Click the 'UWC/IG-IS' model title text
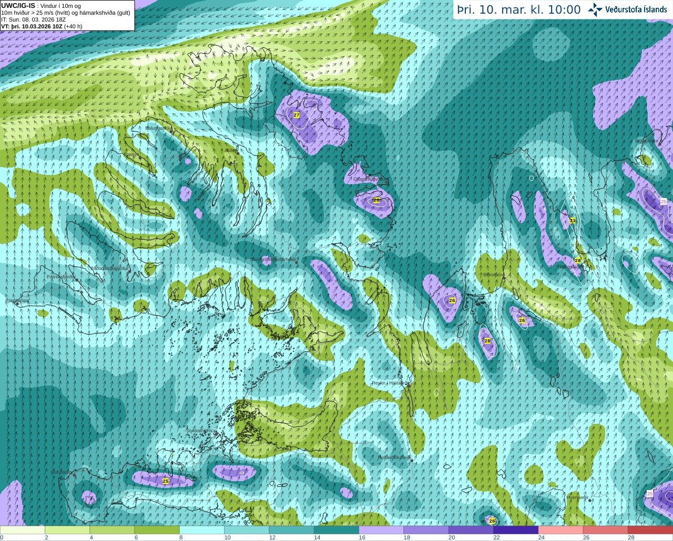The width and height of the screenshot is (673, 541). point(18,5)
